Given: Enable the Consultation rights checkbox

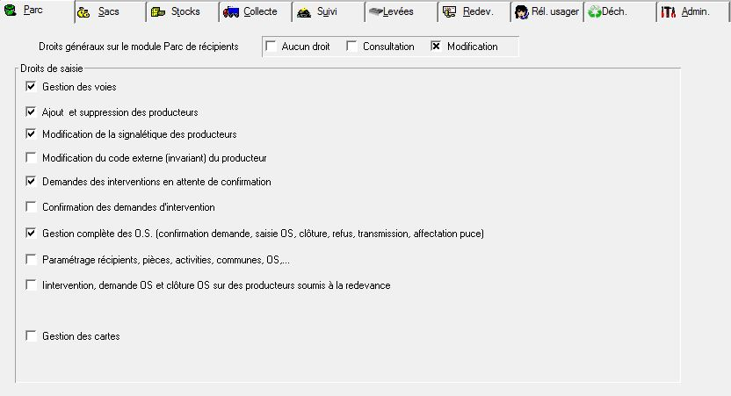Looking at the screenshot, I should [352, 47].
